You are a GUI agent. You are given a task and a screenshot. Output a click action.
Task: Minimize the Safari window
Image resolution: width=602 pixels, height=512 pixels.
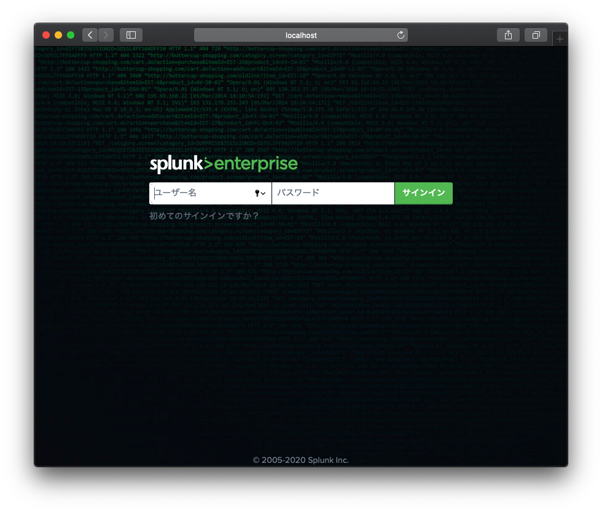tap(58, 36)
